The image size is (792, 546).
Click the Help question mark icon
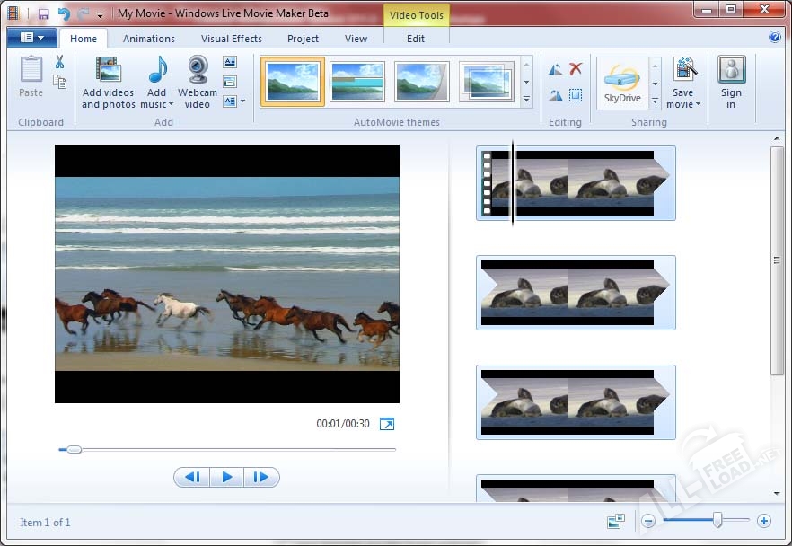tap(775, 38)
